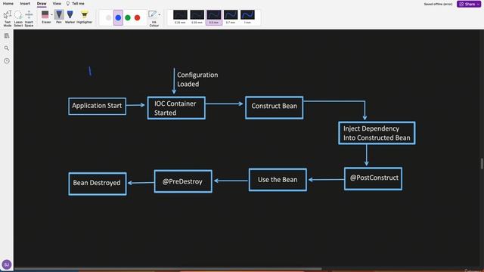484x272 pixels.
Task: Click the Use the Bean box
Action: [x=278, y=180]
